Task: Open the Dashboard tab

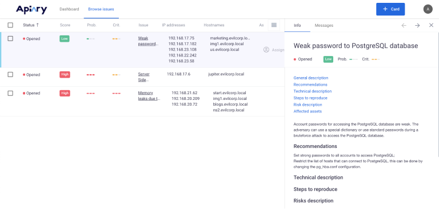Action: click(x=69, y=9)
